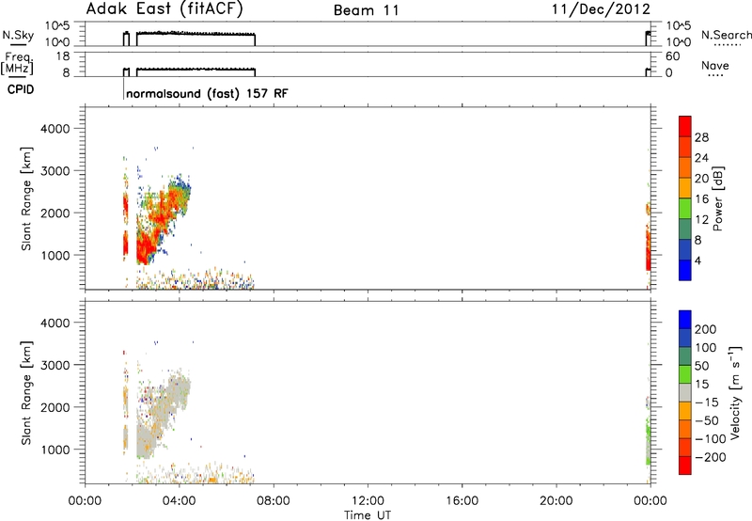
Task: Click the '1000' tick on velocity panel axis
Action: pos(55,450)
